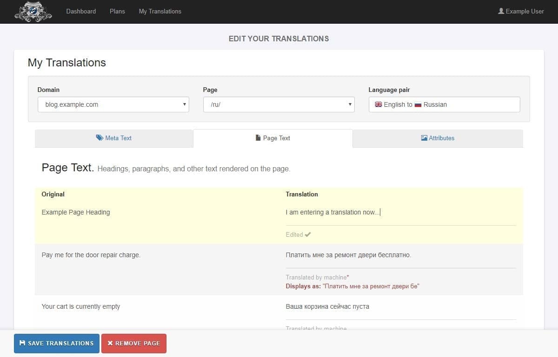The height and width of the screenshot is (357, 558).
Task: Click the Edited checkmark icon
Action: pyautogui.click(x=308, y=234)
